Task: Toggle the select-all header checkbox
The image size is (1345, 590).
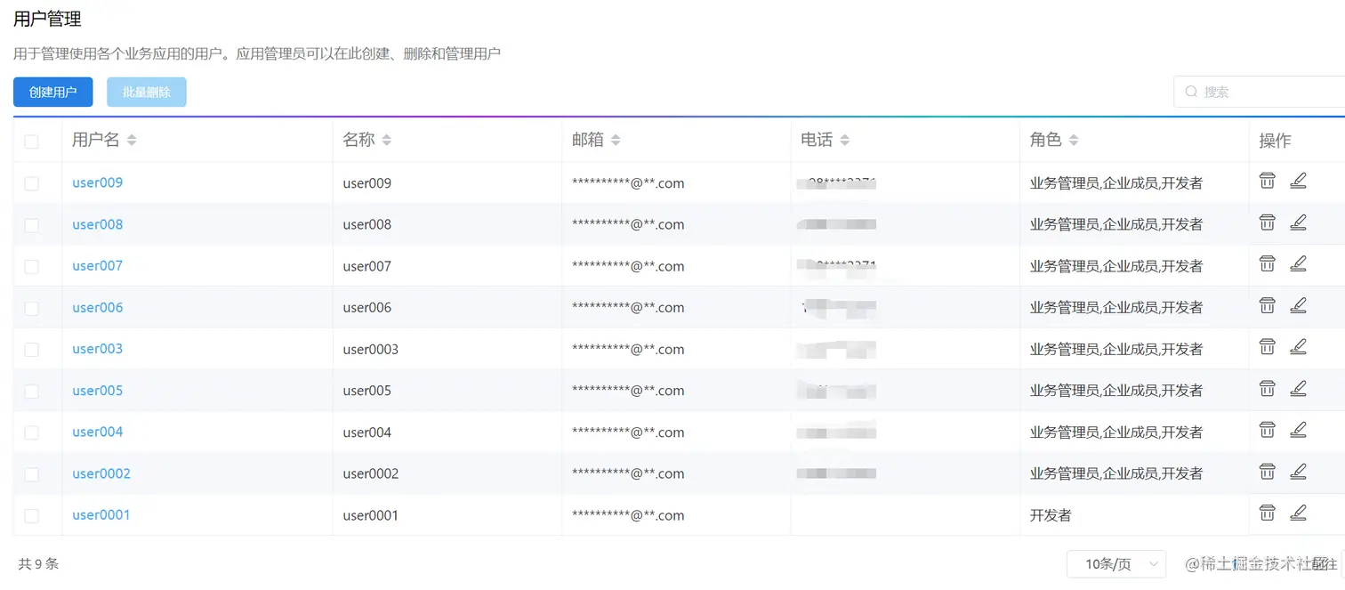Action: tap(31, 141)
